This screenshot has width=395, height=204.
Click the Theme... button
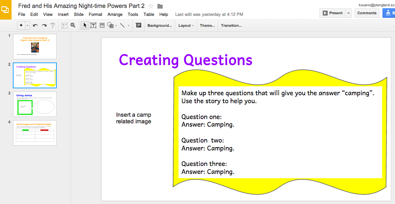[x=207, y=25]
